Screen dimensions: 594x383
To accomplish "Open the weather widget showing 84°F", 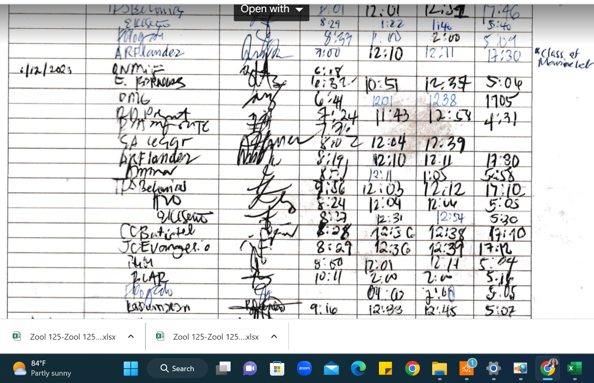I will pos(42,368).
